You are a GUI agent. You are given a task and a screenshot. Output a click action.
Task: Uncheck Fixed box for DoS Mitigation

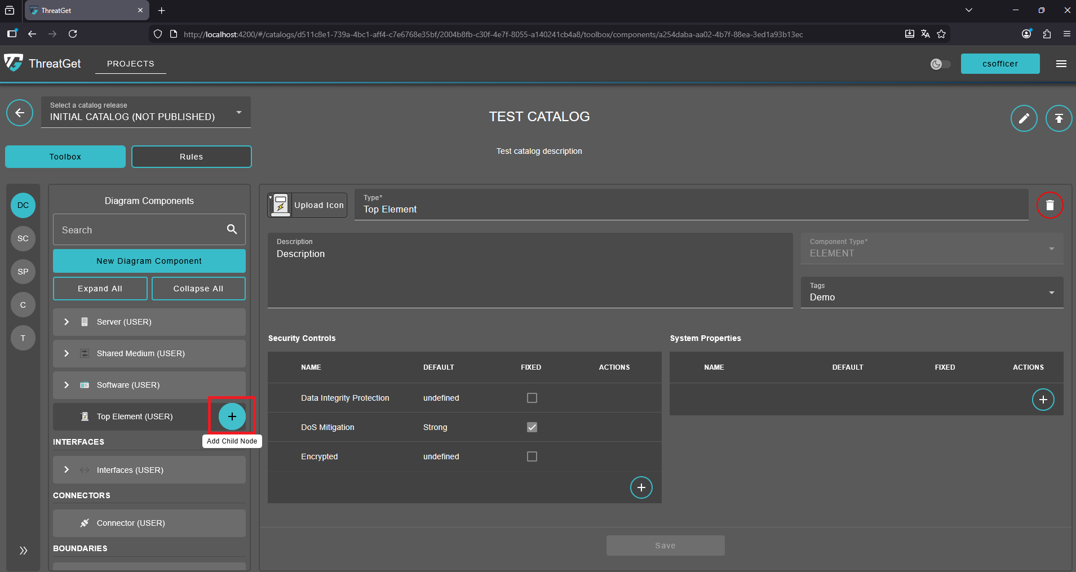tap(532, 427)
